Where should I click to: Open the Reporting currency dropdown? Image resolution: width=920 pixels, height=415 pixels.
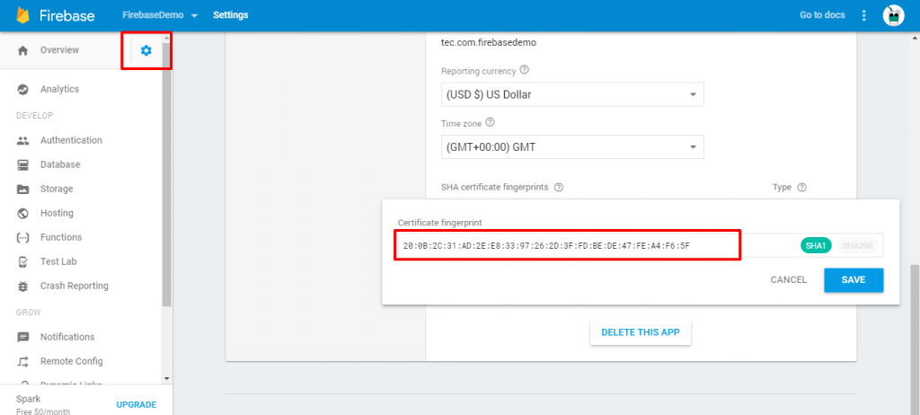coord(571,94)
